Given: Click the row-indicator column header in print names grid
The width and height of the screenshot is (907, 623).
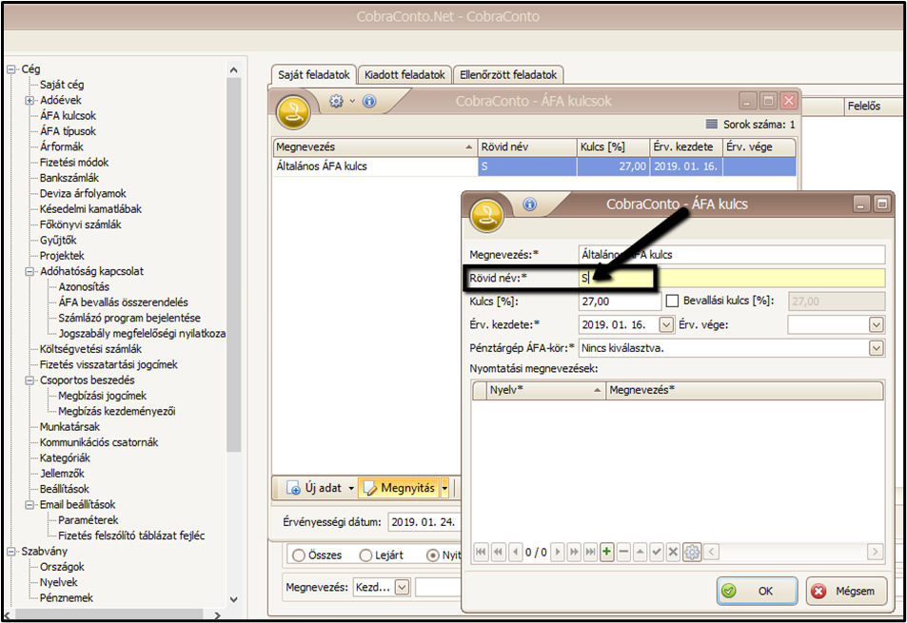Looking at the screenshot, I should tap(480, 390).
